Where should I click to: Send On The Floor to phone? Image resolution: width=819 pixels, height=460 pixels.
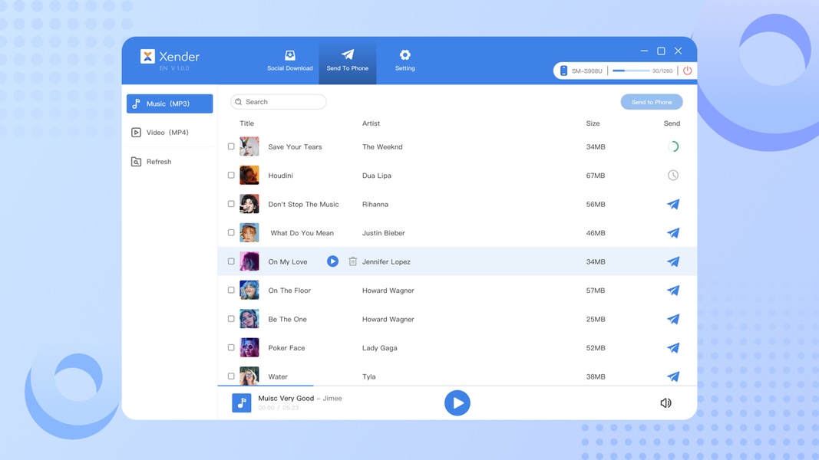[x=673, y=290]
